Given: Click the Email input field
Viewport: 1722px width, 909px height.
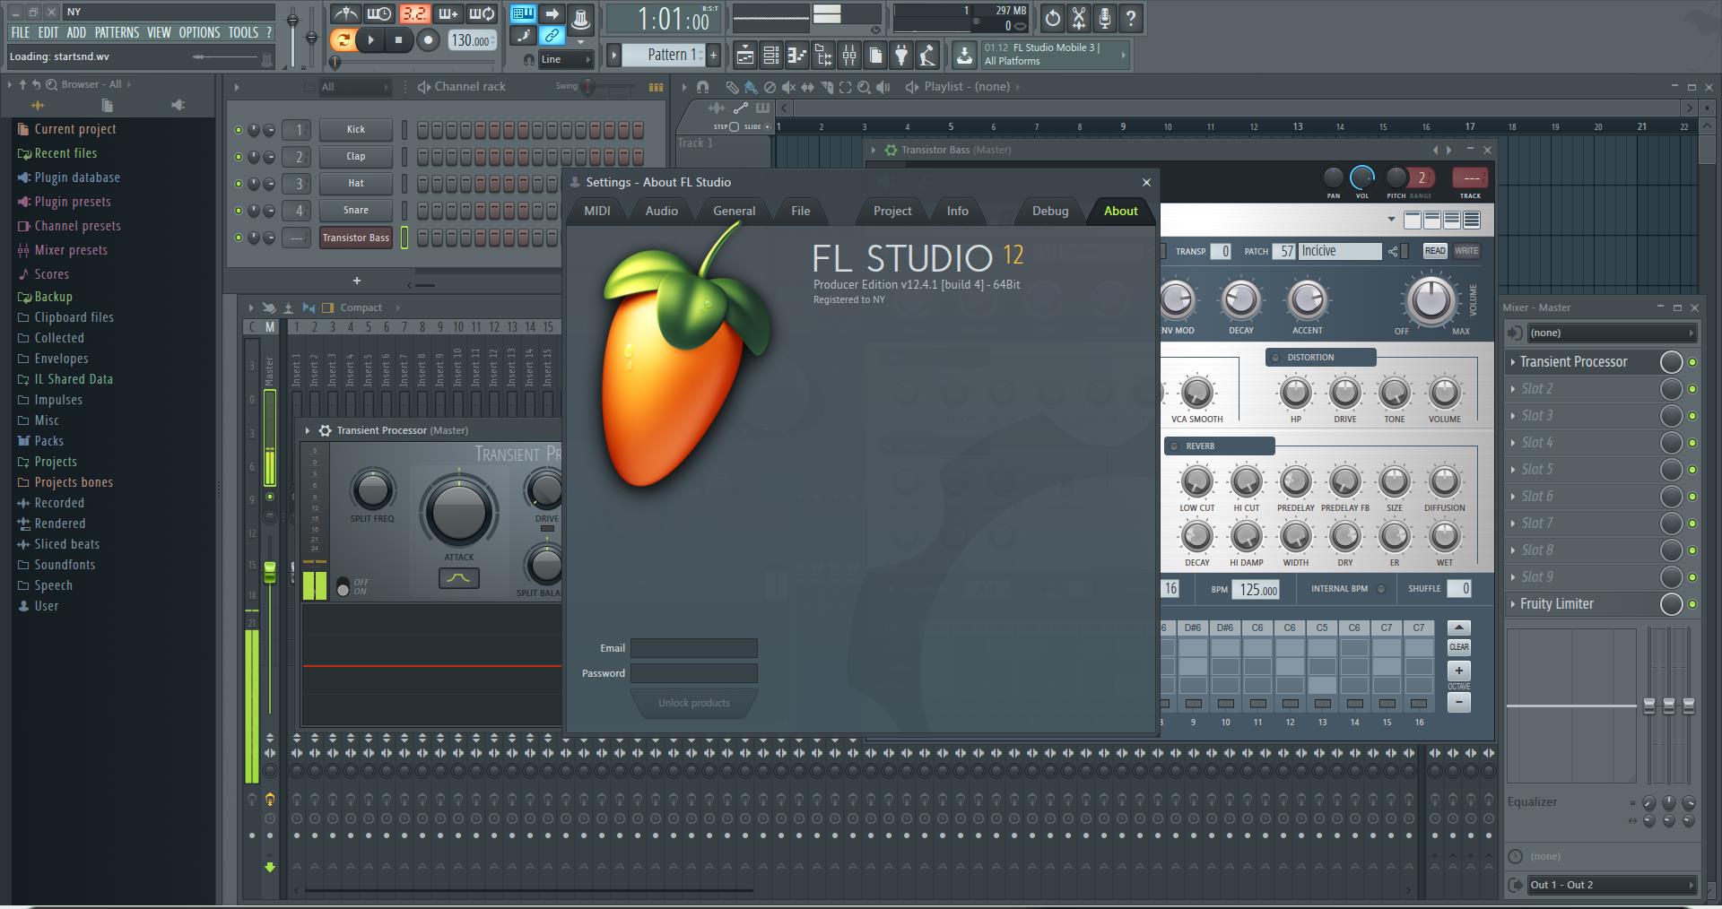Looking at the screenshot, I should click(x=694, y=648).
